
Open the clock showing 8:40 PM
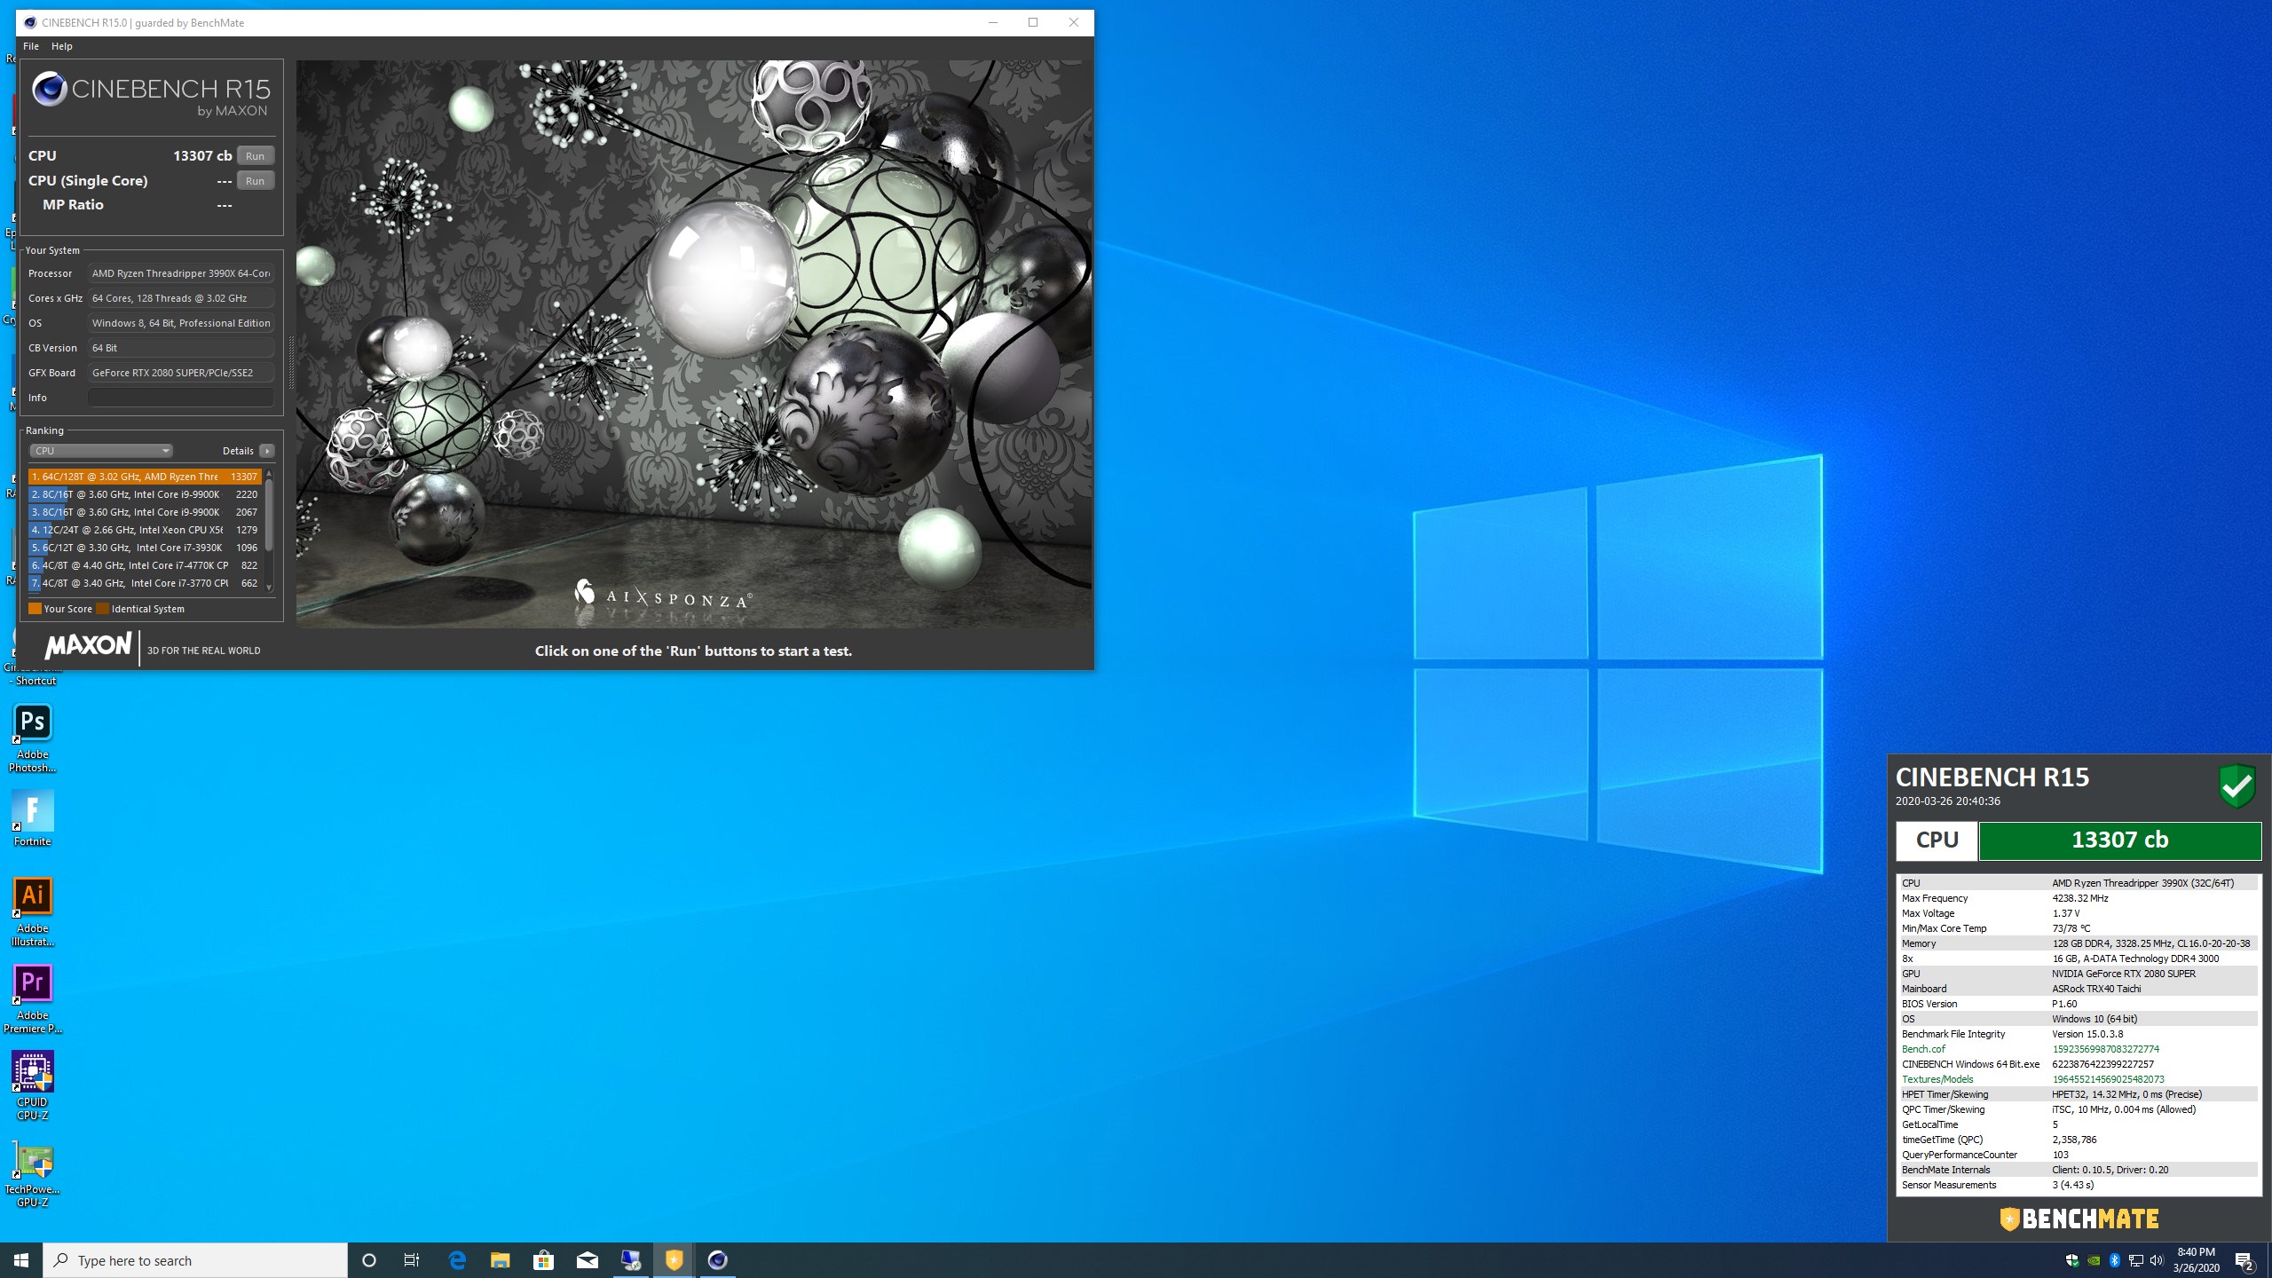coord(2197,1260)
